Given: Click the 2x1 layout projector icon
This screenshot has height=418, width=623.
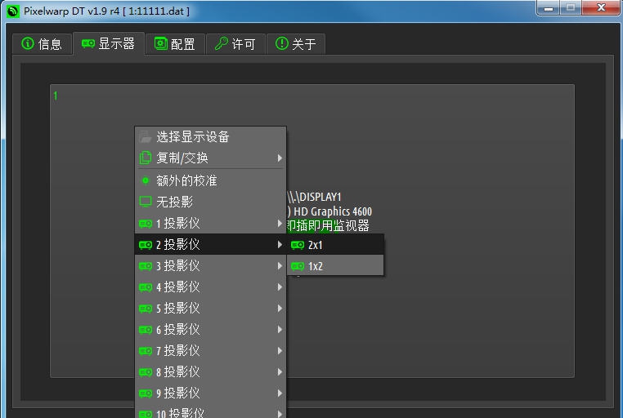Looking at the screenshot, I should click(x=298, y=245).
